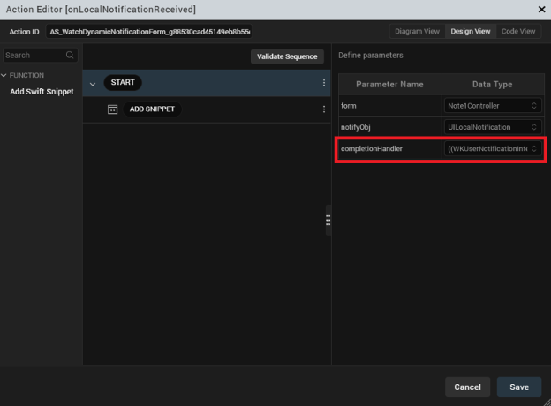Click the Action ID label
This screenshot has width=551, height=406.
(x=24, y=32)
